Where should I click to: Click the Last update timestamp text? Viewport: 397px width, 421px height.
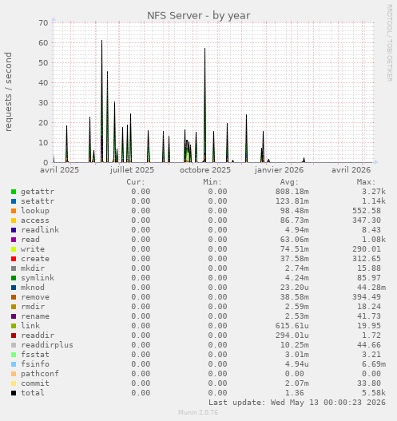[x=297, y=403]
